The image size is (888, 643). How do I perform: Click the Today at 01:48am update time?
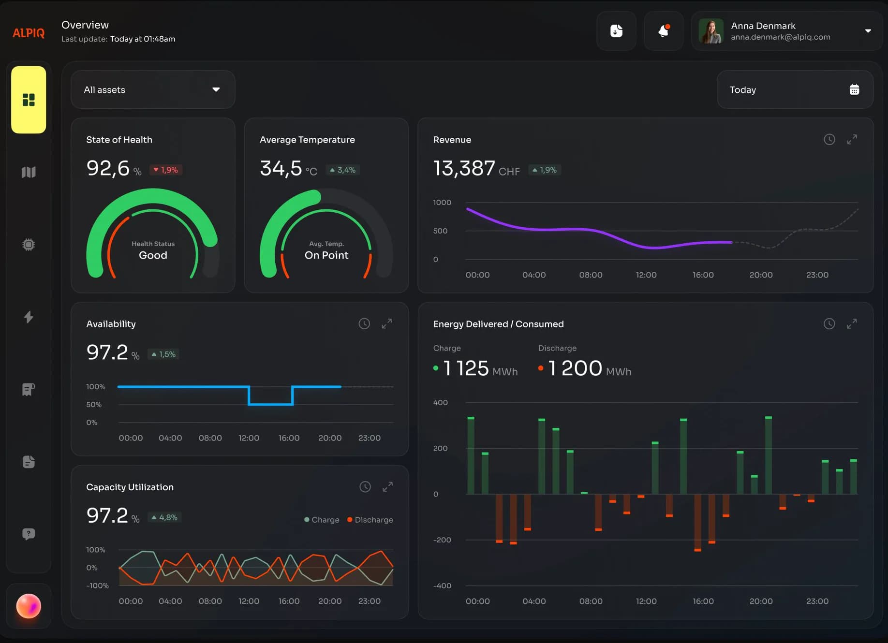click(x=143, y=39)
